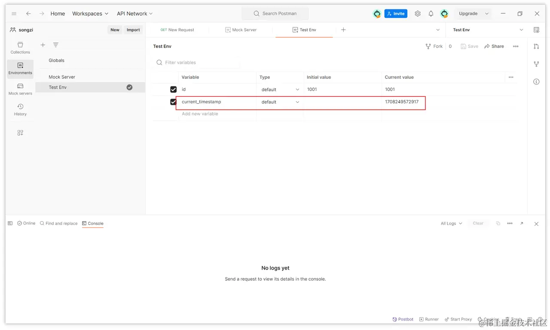Viewport: 550px width, 330px height.
Task: Open notifications bell
Action: click(x=431, y=14)
